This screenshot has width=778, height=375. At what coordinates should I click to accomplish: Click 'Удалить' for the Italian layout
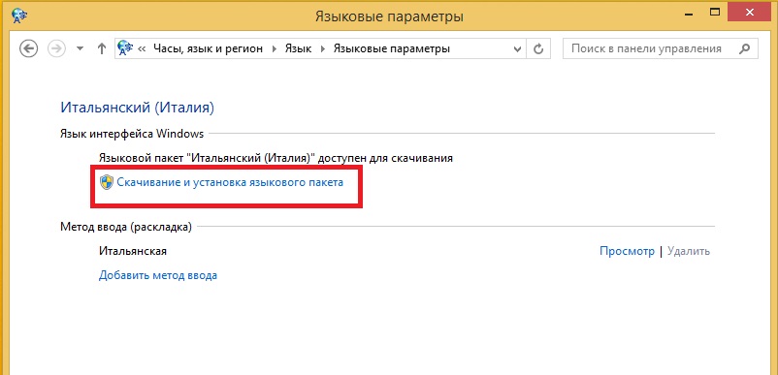(689, 251)
